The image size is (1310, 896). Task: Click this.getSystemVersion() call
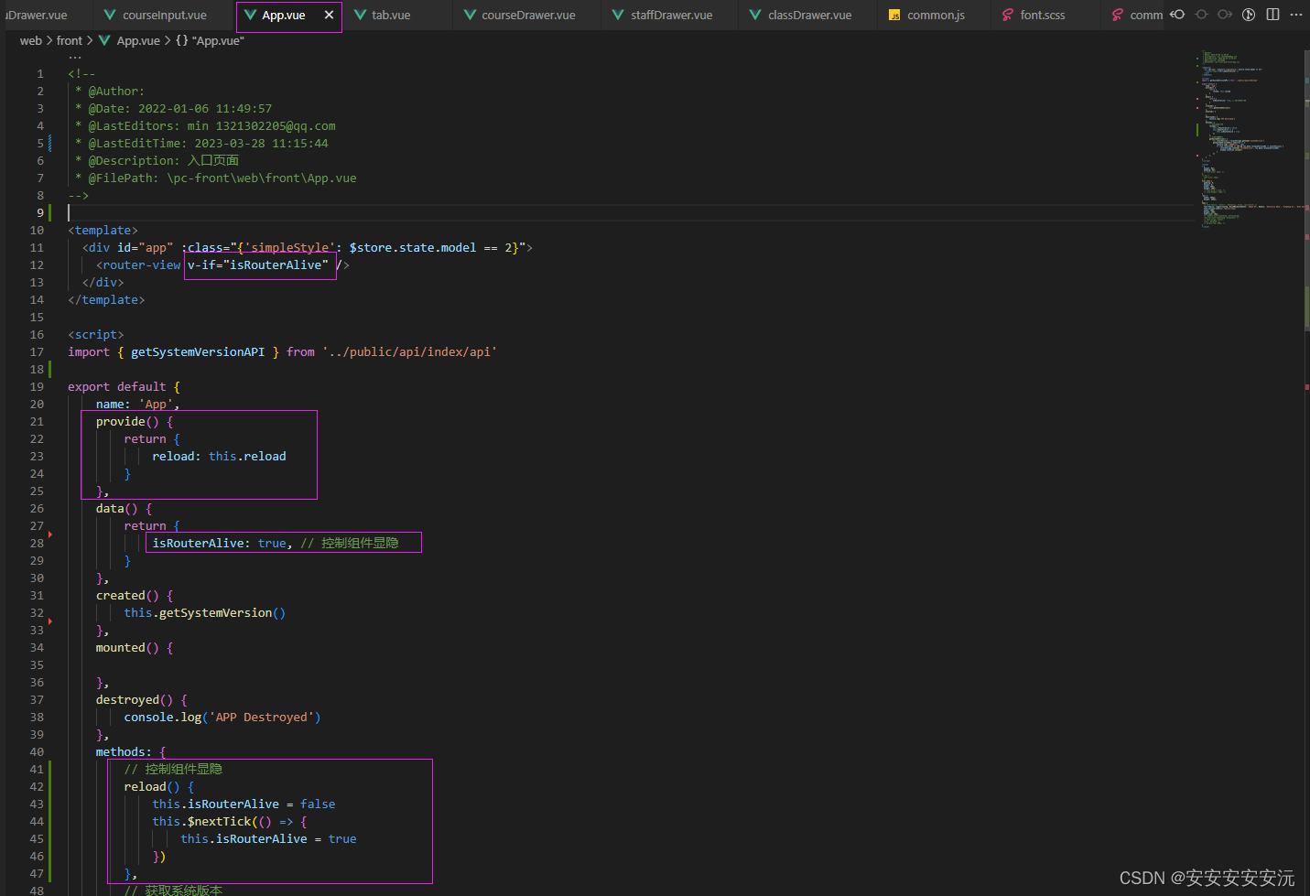[205, 612]
